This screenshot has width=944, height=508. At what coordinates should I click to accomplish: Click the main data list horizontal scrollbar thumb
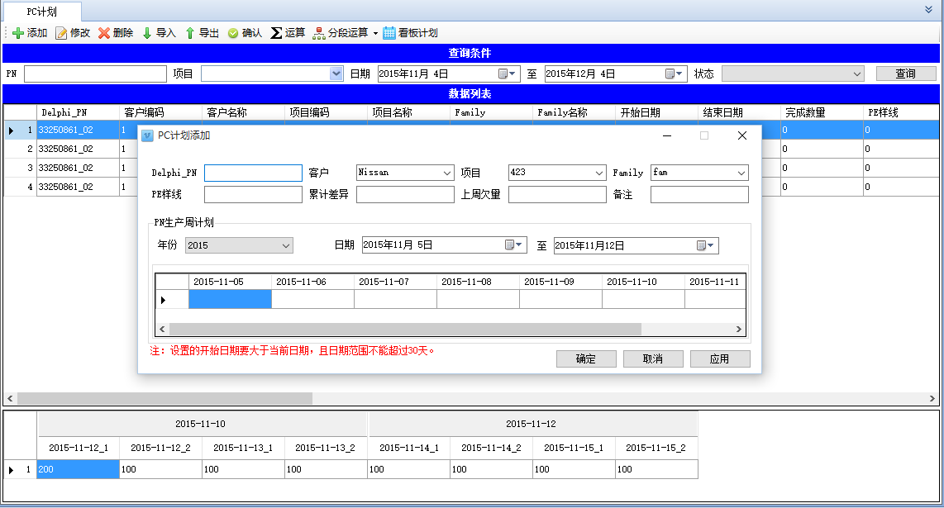click(165, 398)
